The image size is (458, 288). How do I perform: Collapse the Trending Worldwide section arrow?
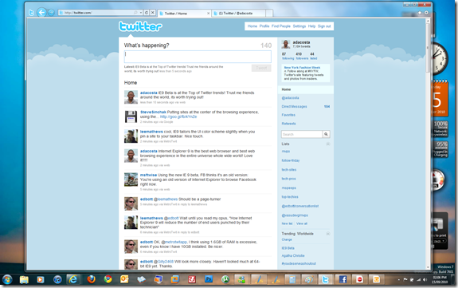click(x=328, y=234)
